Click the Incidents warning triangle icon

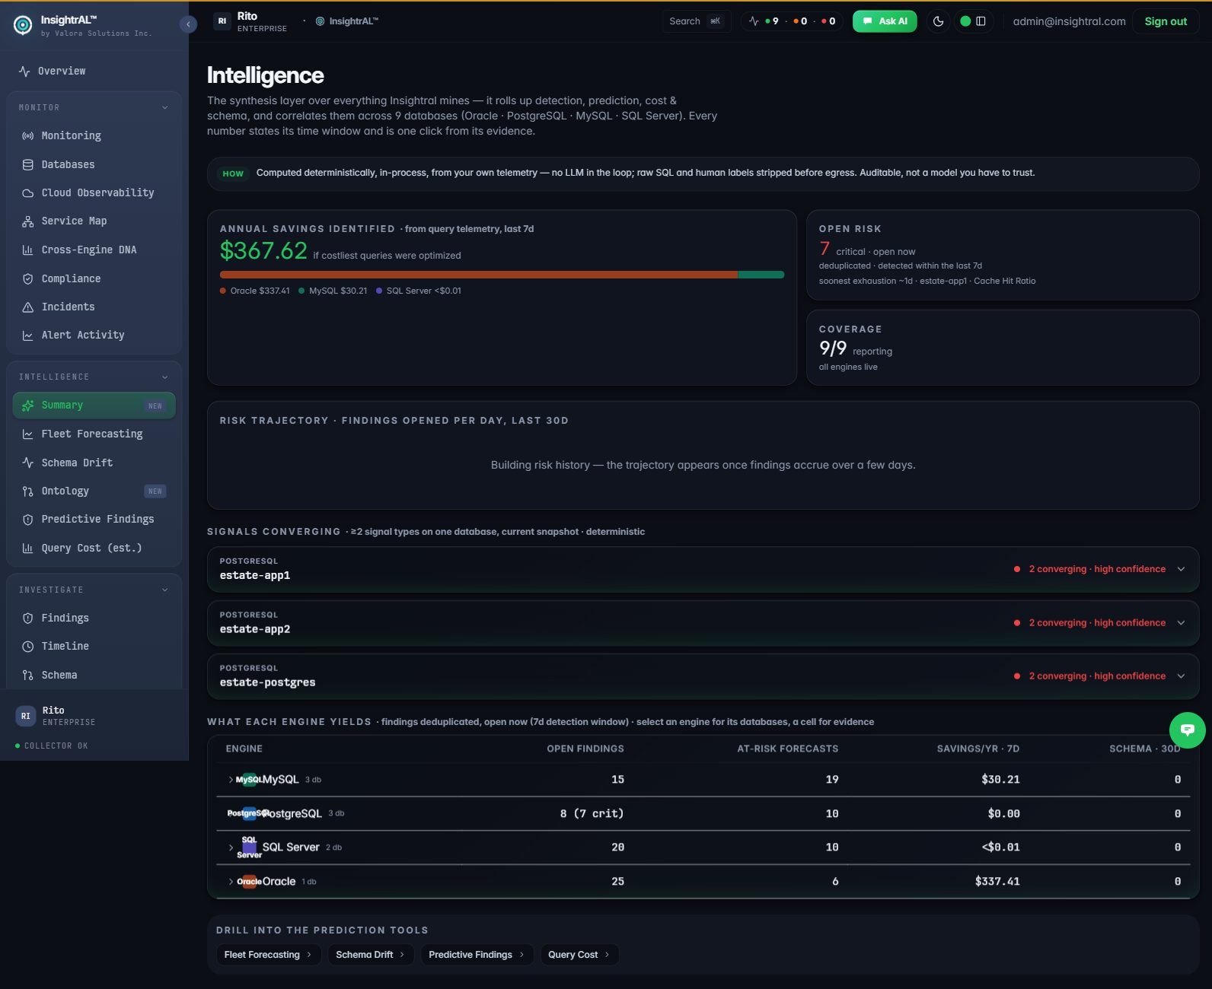tap(28, 307)
